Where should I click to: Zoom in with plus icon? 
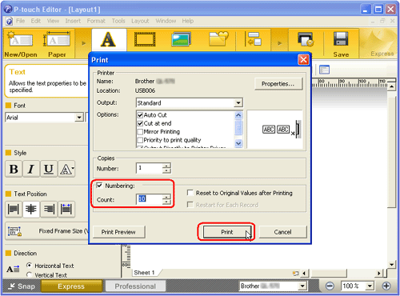click(386, 286)
